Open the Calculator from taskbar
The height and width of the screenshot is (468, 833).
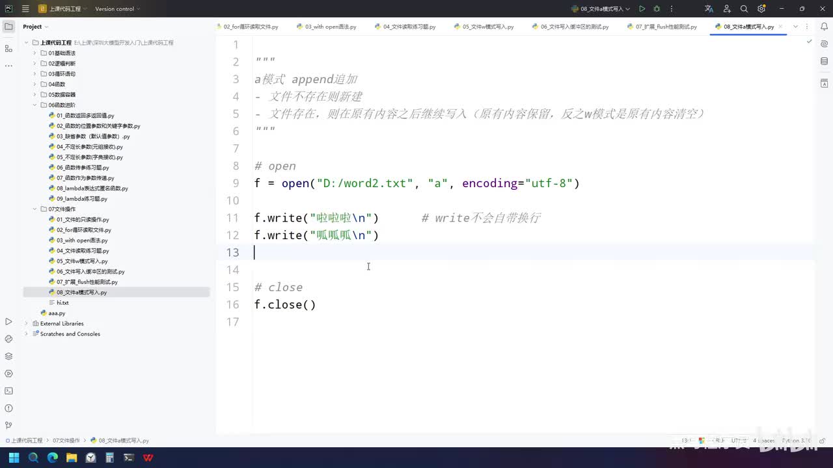pos(110,458)
